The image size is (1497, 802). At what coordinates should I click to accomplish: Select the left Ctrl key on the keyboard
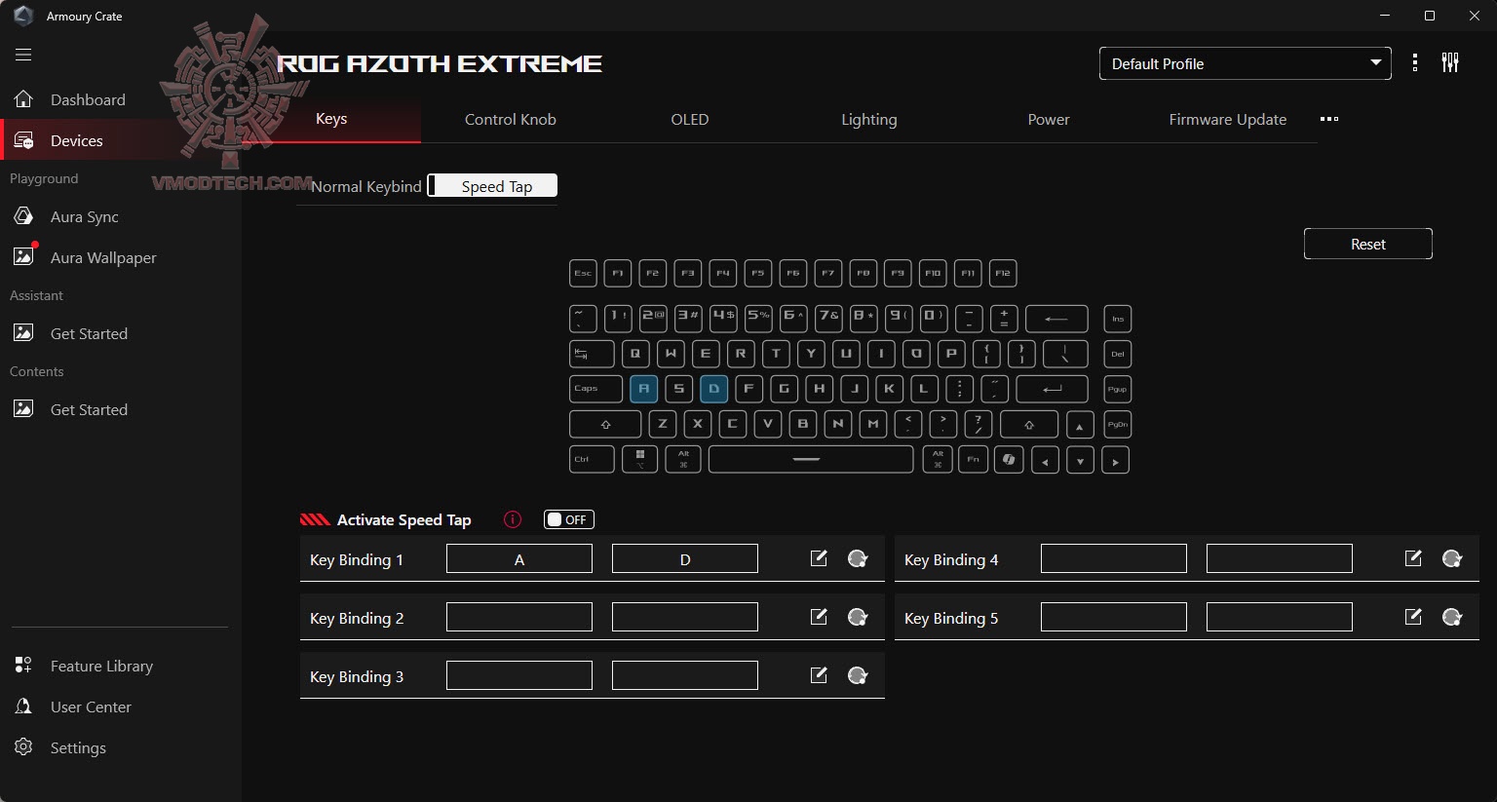coord(592,459)
